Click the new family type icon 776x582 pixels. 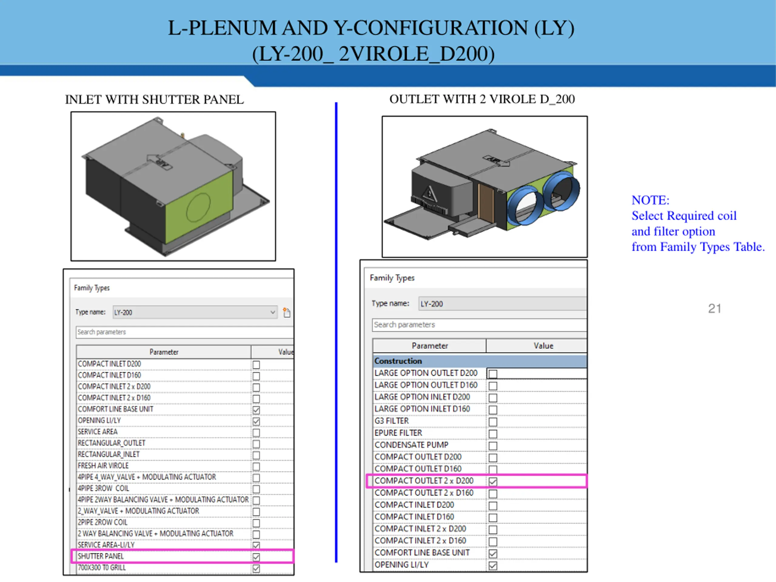pos(287,312)
